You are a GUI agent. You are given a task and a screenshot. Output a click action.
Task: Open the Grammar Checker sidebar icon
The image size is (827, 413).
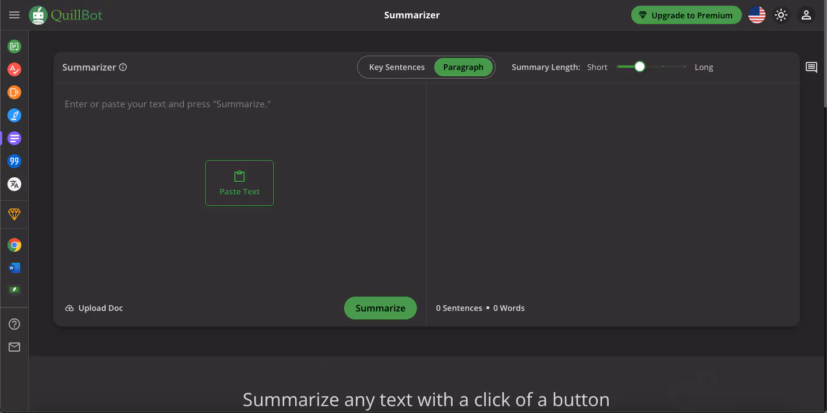14,69
